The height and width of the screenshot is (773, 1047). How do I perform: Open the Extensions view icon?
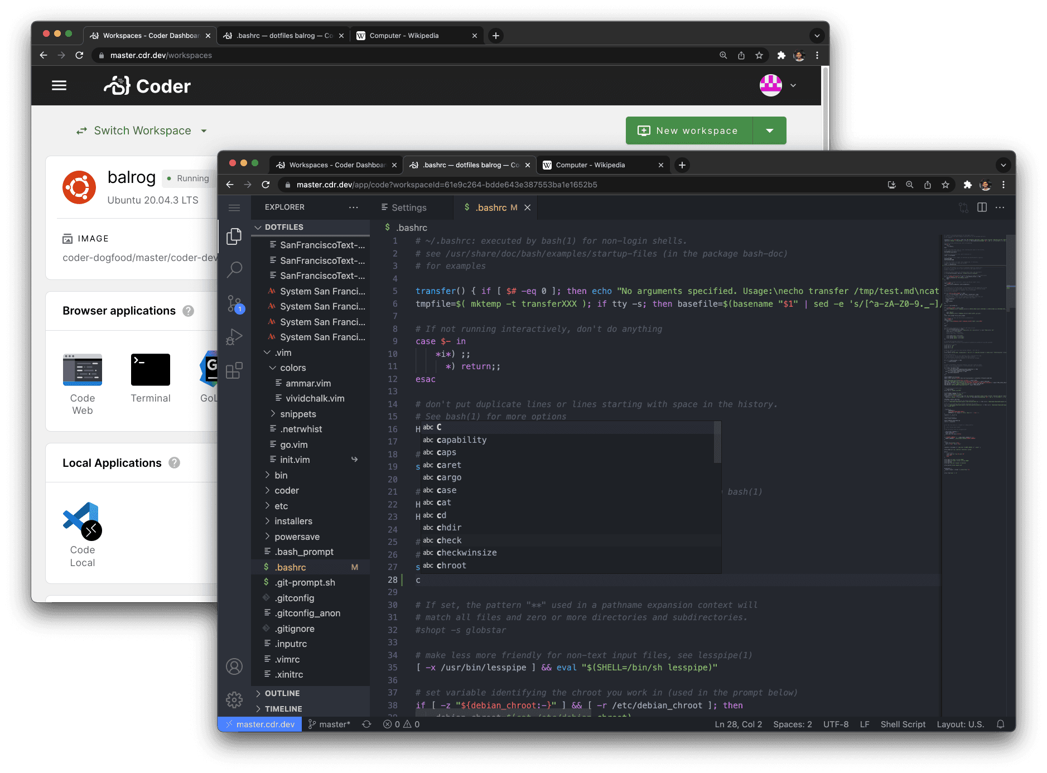(234, 370)
